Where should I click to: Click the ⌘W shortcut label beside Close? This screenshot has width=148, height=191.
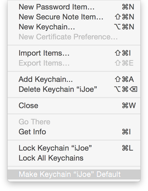tap(129, 105)
